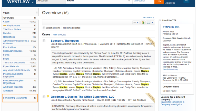Tick the checkbox for Spence v. Thompson
Viewport: 197px width, 111px height.
point(44,41)
